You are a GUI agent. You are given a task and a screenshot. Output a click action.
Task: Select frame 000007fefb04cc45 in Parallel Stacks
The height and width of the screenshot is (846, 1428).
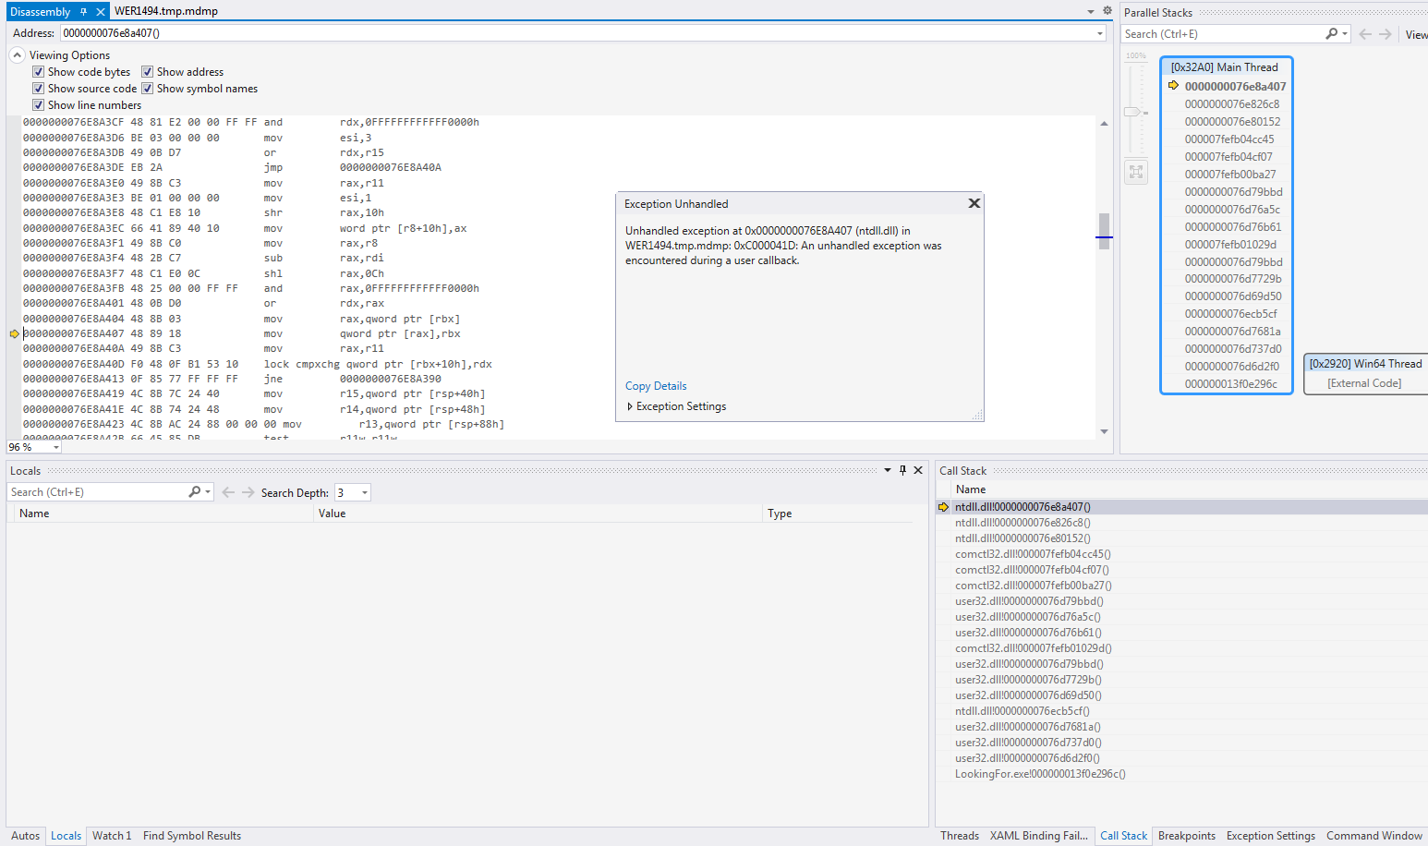pyautogui.click(x=1229, y=139)
